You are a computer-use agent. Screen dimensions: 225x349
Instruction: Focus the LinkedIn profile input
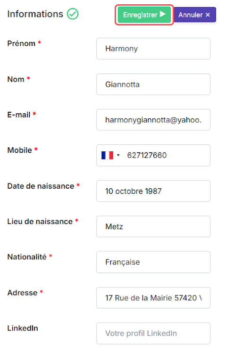153,333
